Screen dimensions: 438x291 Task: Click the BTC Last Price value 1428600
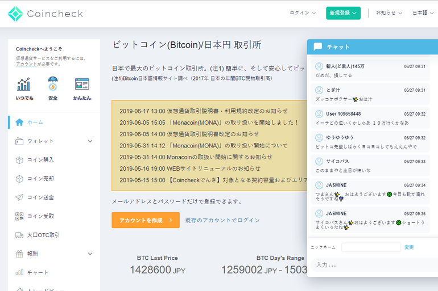click(x=150, y=270)
